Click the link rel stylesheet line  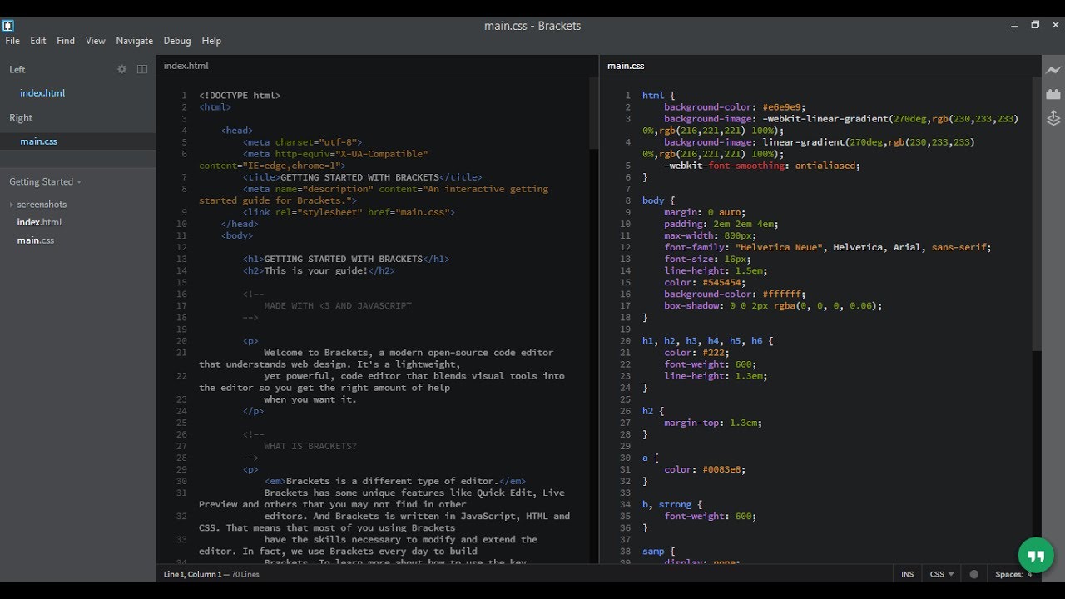pyautogui.click(x=349, y=212)
